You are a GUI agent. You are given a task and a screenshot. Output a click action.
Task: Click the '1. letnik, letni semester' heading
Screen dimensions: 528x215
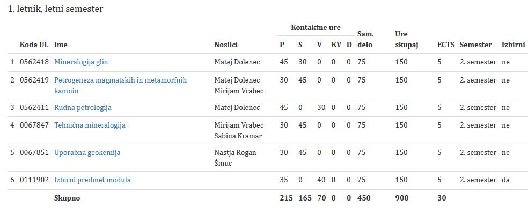[55, 9]
